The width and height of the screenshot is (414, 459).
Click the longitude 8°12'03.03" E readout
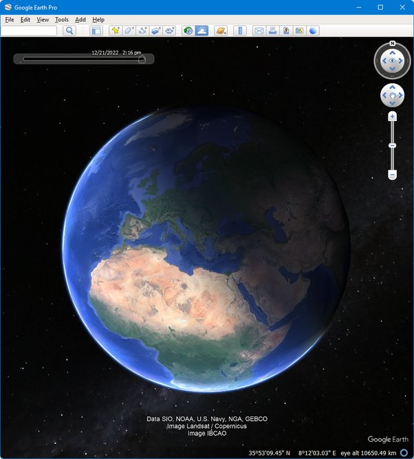[317, 453]
